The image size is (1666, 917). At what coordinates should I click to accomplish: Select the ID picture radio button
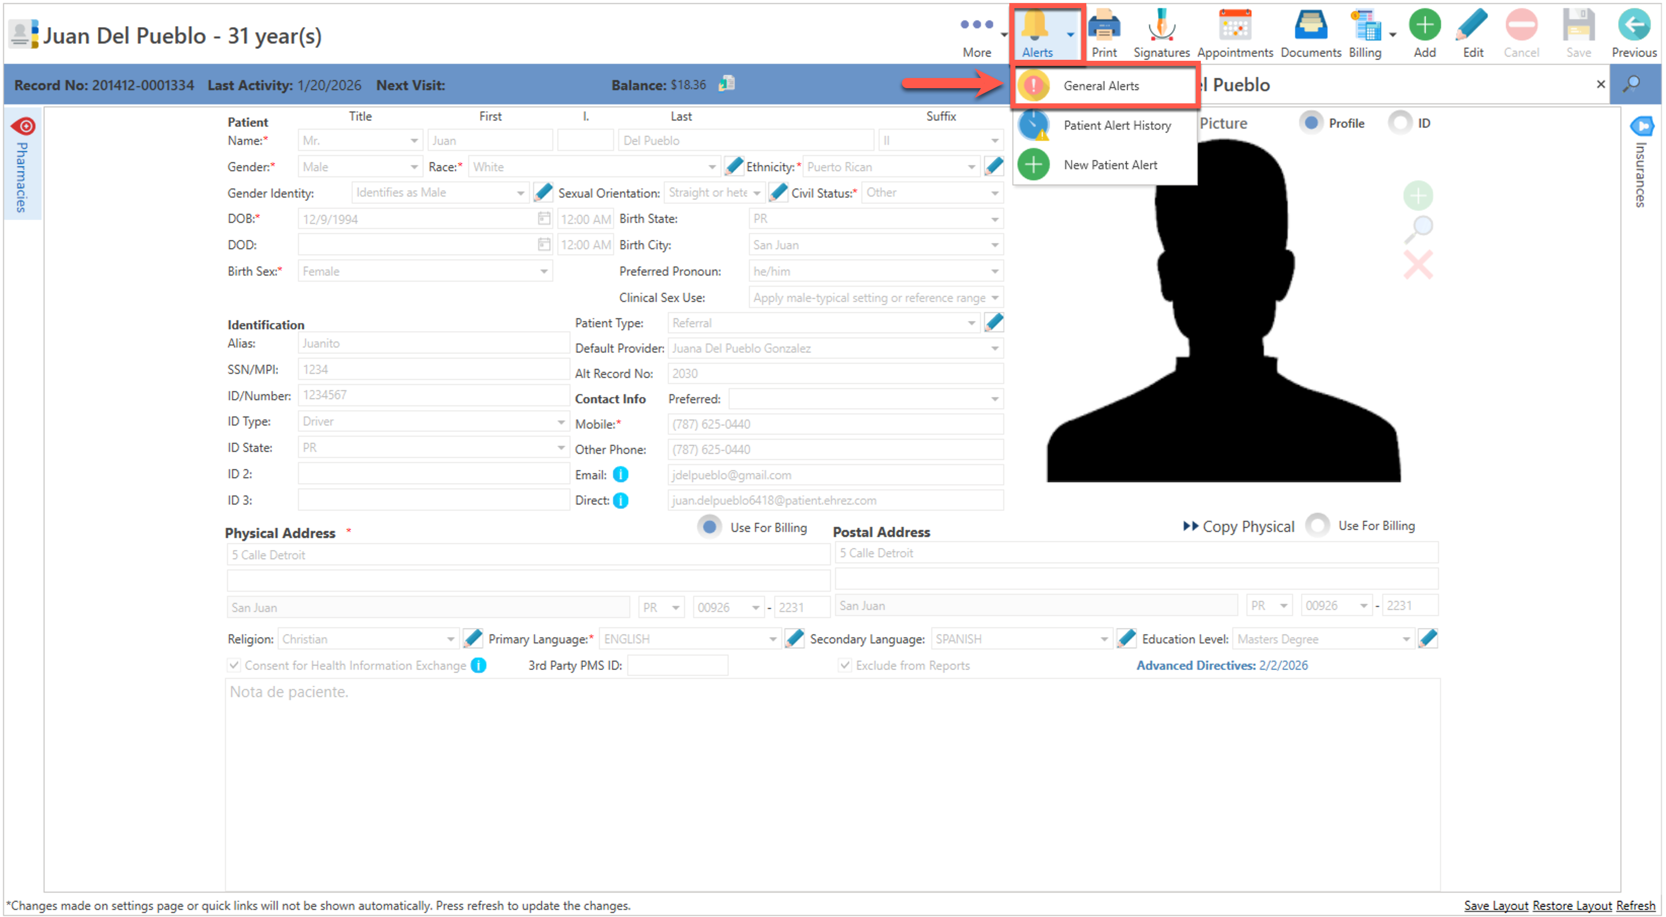(1399, 123)
